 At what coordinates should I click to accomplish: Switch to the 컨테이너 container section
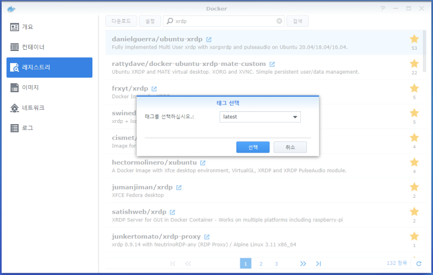click(x=49, y=47)
